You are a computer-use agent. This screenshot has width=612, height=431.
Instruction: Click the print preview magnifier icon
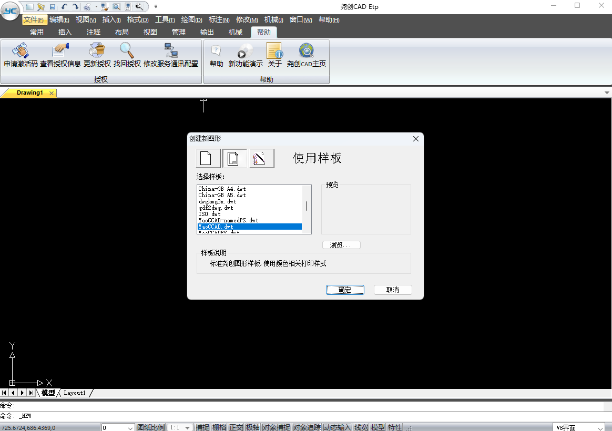tap(116, 7)
